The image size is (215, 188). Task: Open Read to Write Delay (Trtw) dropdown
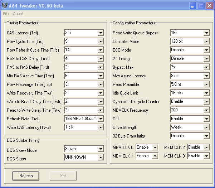click(x=101, y=110)
